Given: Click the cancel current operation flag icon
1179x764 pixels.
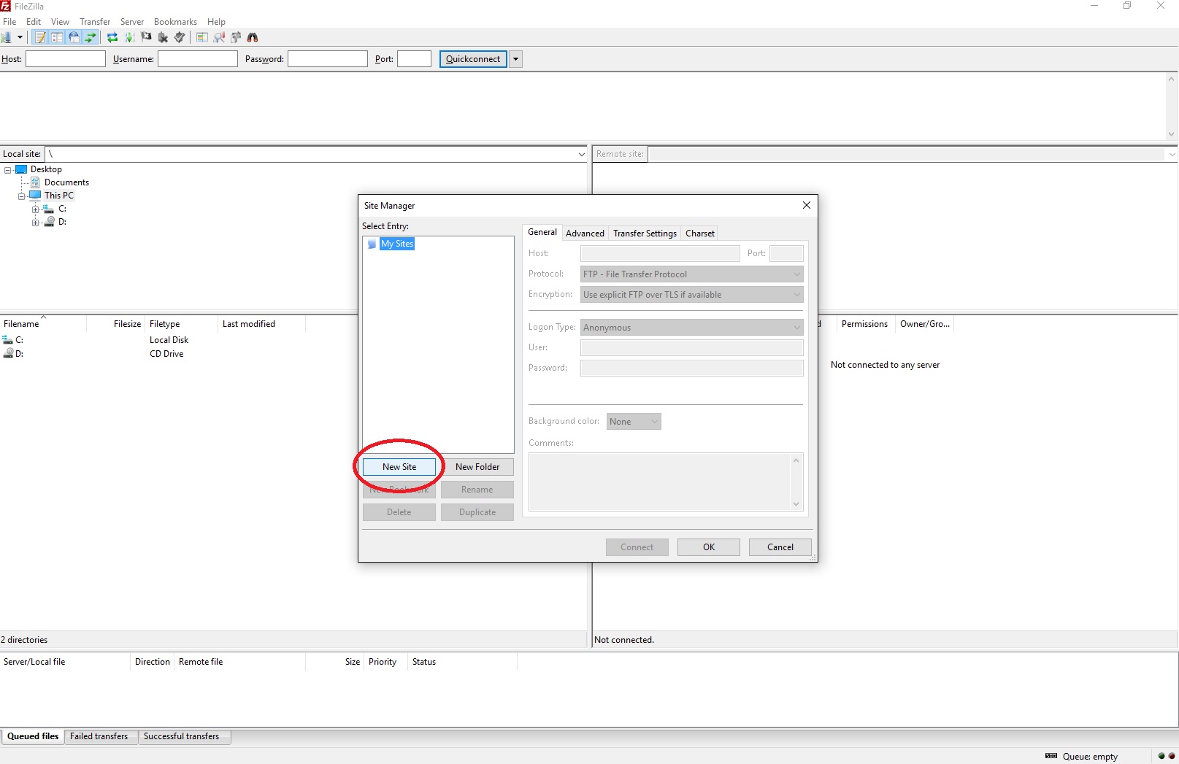Looking at the screenshot, I should click(146, 37).
